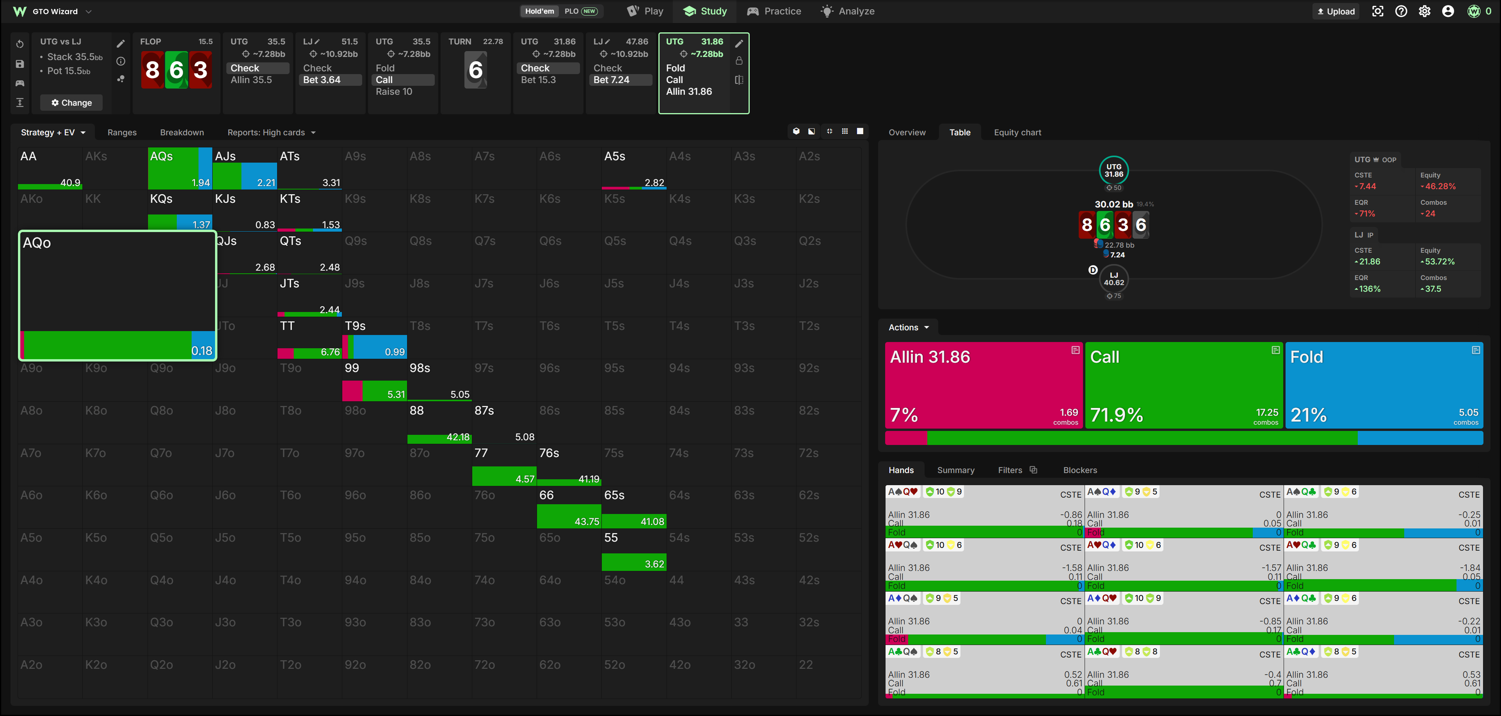
Task: Click the save floppy disk icon
Action: 20,64
